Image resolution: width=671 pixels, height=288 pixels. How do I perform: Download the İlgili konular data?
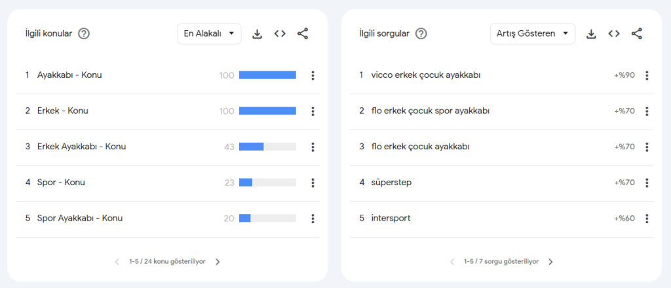coord(258,34)
